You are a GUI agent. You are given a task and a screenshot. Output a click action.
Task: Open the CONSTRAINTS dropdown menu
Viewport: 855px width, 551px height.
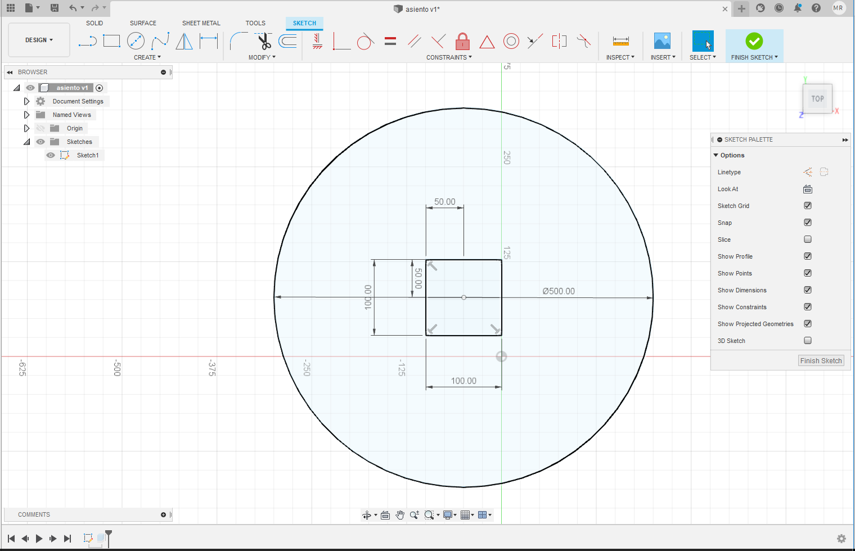tap(449, 57)
